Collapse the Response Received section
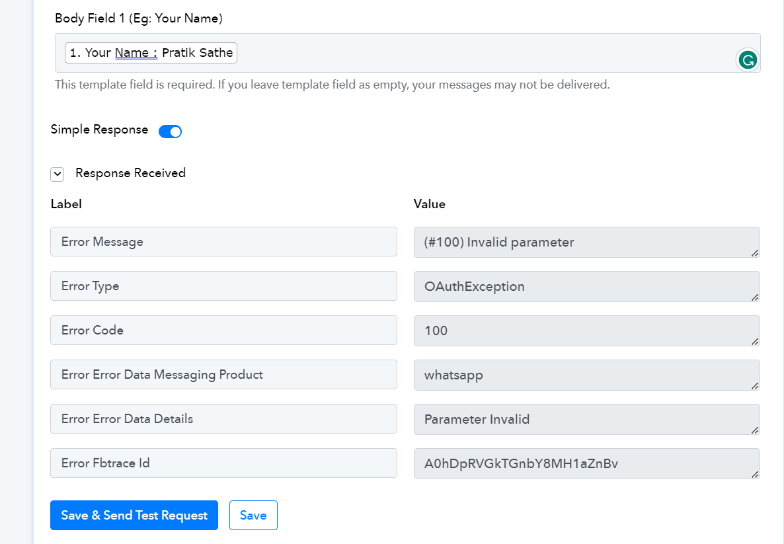Screen dimensions: 784x544 tap(58, 174)
